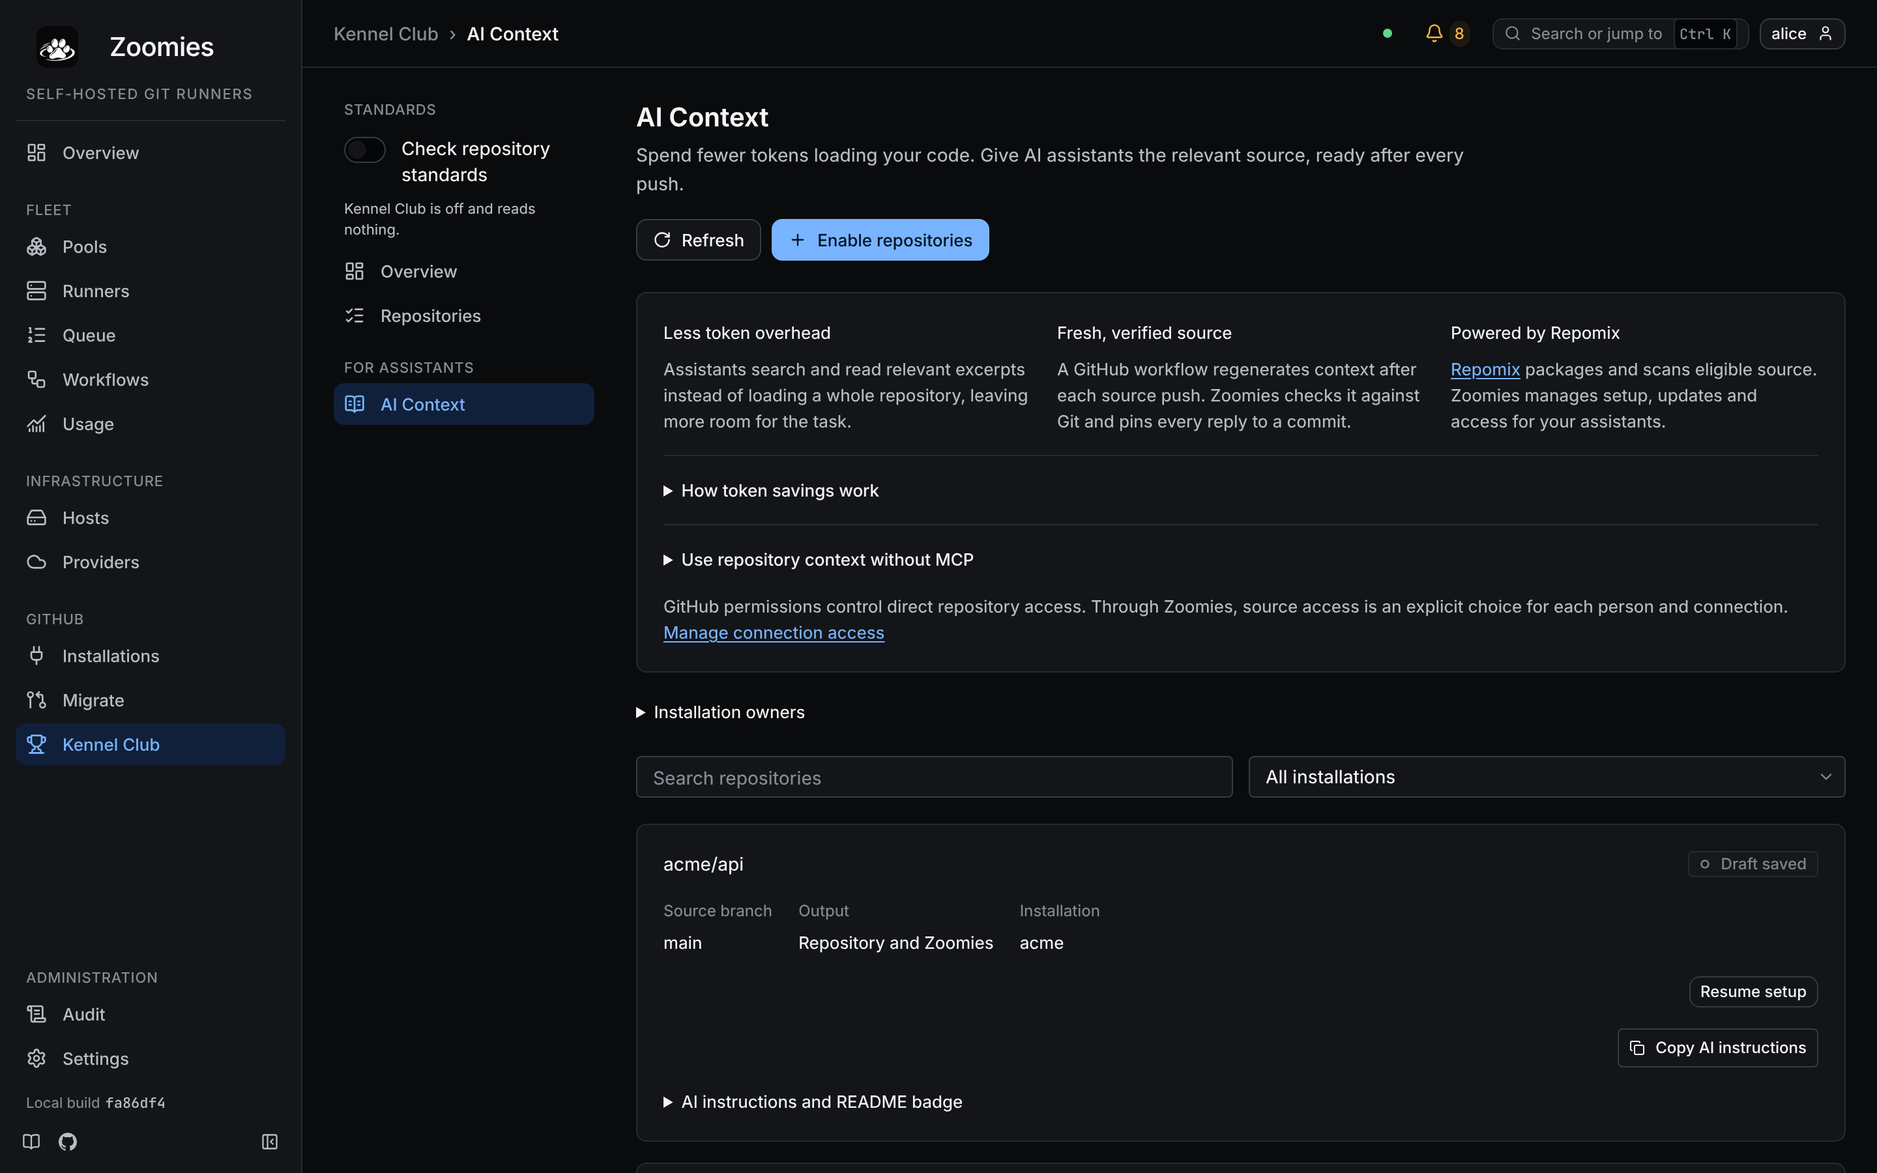
Task: Open Installations via its plug icon
Action: point(36,656)
